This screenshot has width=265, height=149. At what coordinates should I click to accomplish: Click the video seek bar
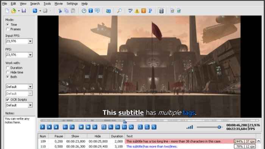150,121
